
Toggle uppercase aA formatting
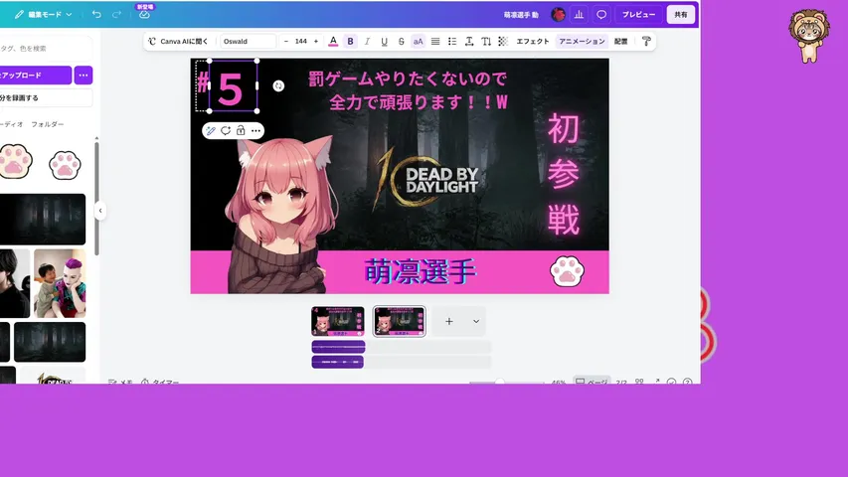(419, 41)
